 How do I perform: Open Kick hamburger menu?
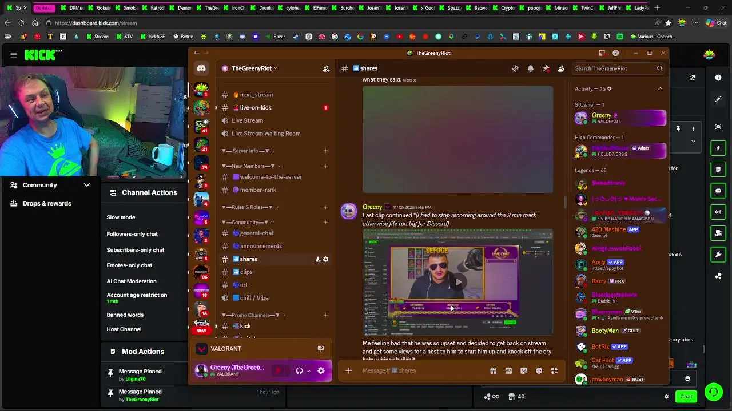(13, 55)
